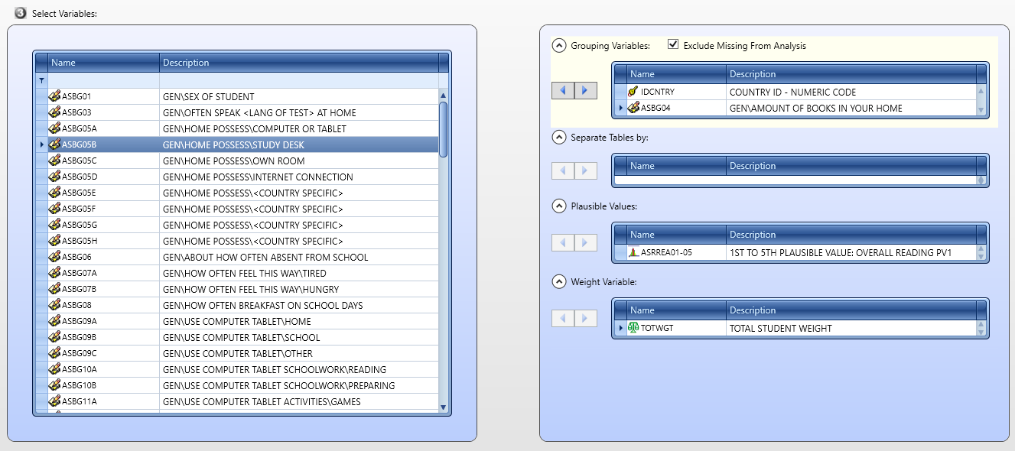Click the variable icon beside ASBG05C
Viewport: 1015px width, 451px height.
[54, 161]
